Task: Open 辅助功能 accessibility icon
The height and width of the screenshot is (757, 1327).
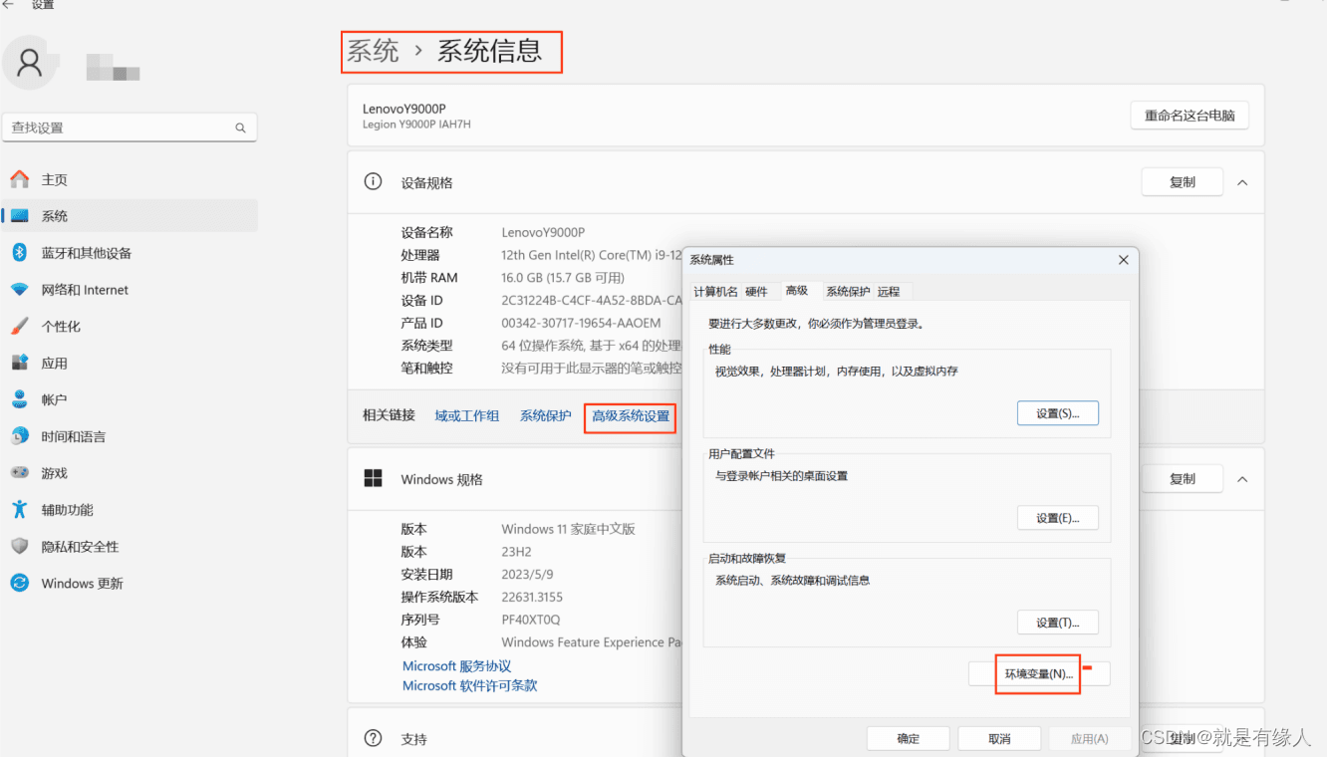Action: (20, 509)
